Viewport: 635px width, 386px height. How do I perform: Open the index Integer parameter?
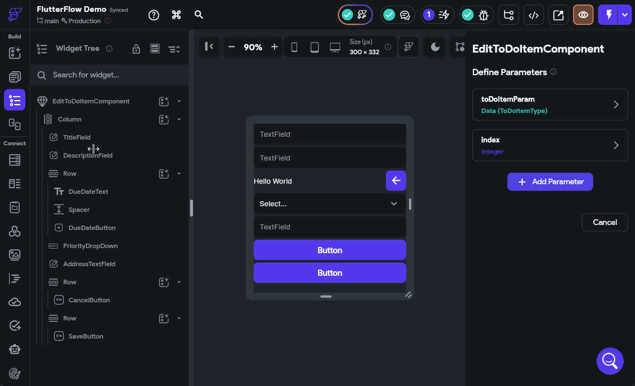pos(550,145)
